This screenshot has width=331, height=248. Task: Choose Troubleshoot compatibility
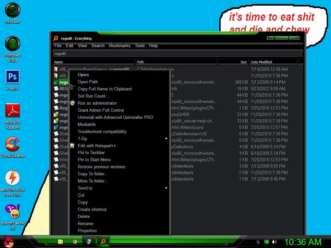point(102,132)
